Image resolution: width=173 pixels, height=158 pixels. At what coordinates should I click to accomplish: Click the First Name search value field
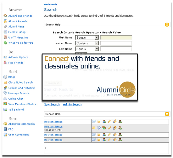pyautogui.click(x=116, y=38)
